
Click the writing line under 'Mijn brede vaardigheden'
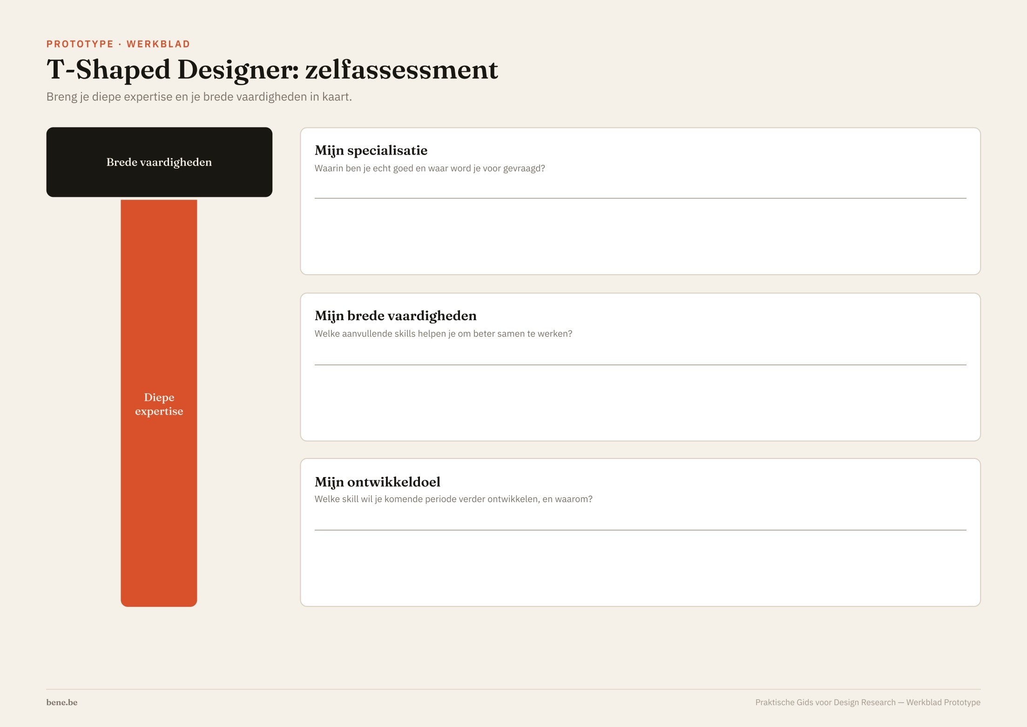[x=641, y=364]
